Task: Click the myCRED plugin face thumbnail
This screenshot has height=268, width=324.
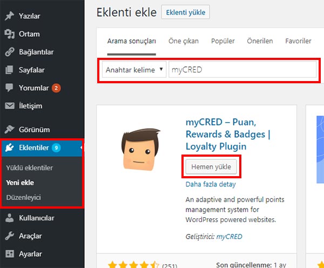Action: click(x=141, y=150)
